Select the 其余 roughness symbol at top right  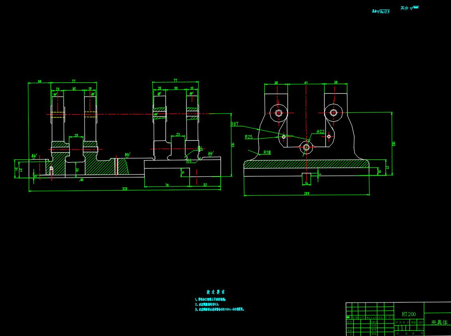[410, 8]
